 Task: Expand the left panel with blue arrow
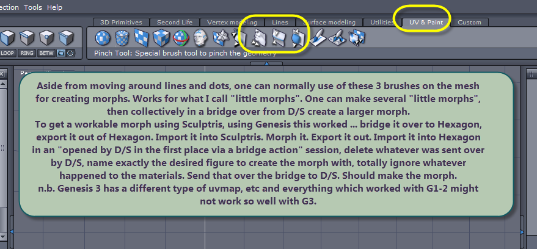click(12, 232)
